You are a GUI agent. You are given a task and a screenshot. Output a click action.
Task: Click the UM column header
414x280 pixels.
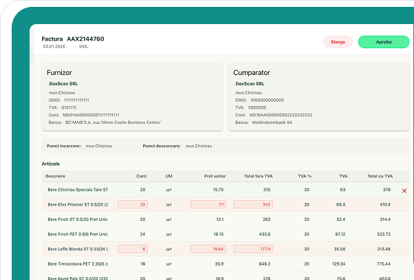[168, 176]
